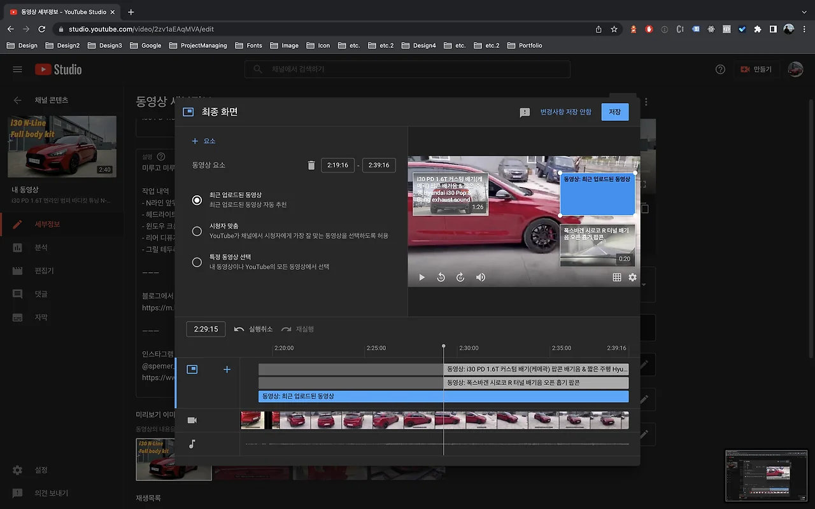Open 분석 in the sidebar

point(41,248)
